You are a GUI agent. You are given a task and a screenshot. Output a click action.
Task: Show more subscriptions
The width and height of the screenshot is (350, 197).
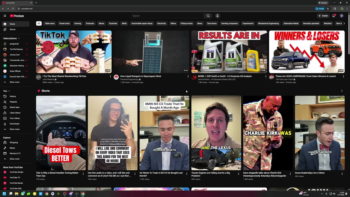[15, 82]
